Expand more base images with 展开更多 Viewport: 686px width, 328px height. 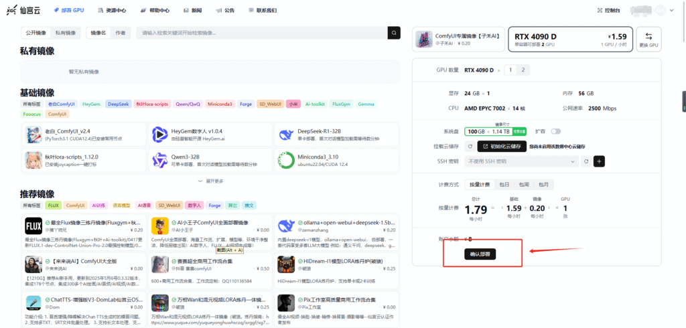coord(211,181)
